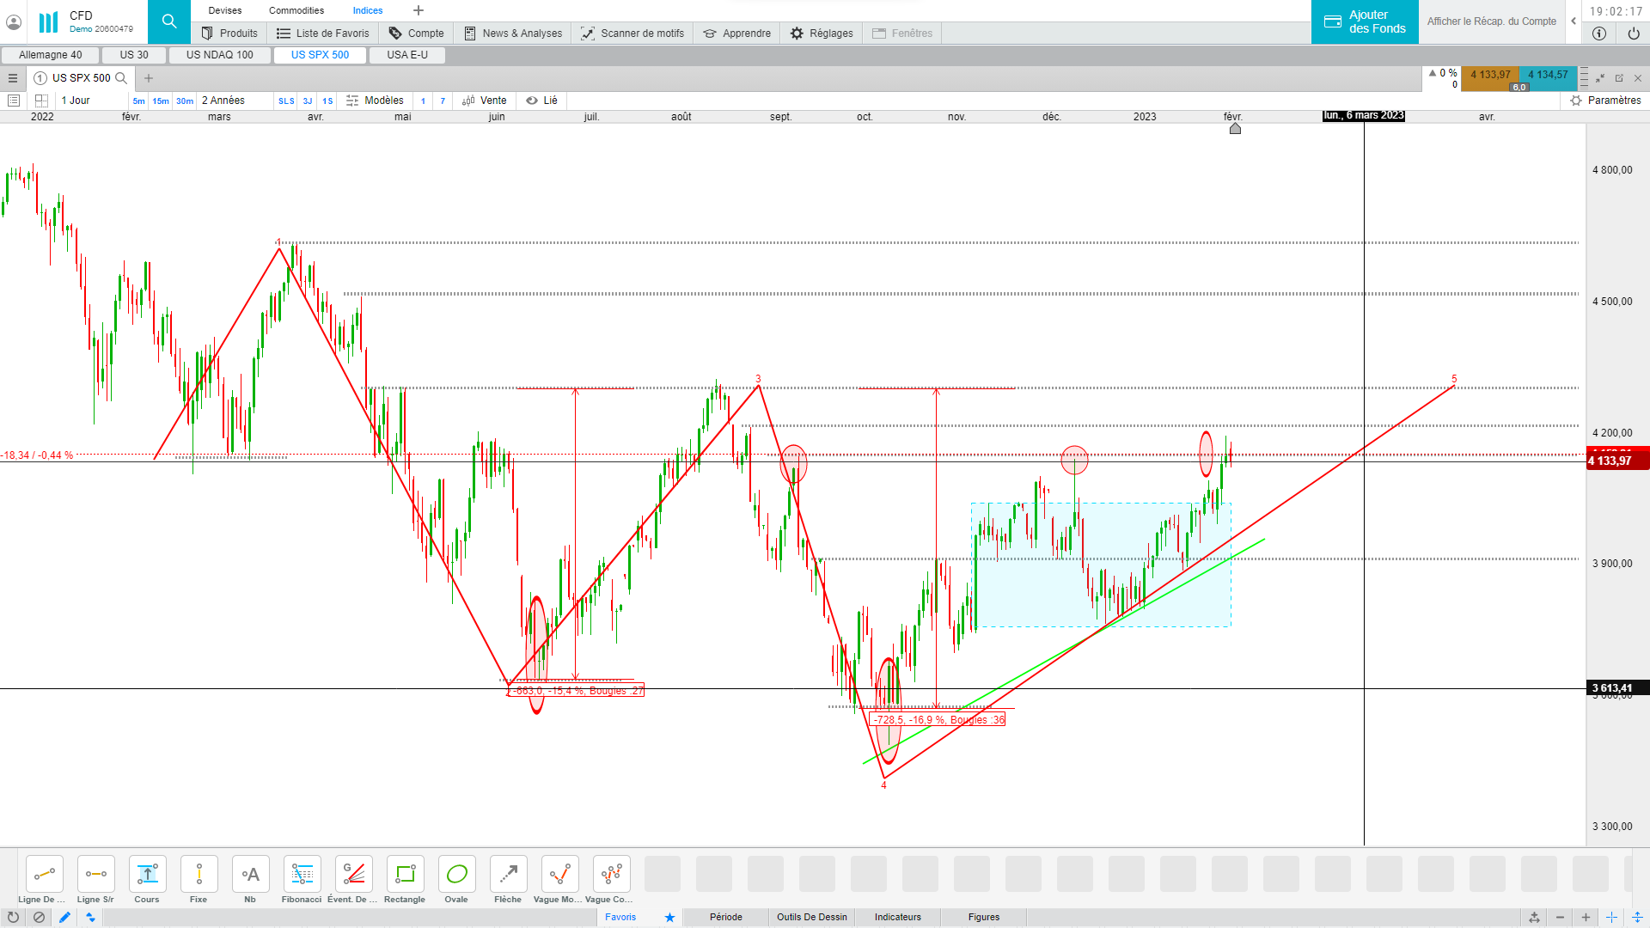Select the Fibonacci drawing tool
1650x928 pixels.
[302, 875]
